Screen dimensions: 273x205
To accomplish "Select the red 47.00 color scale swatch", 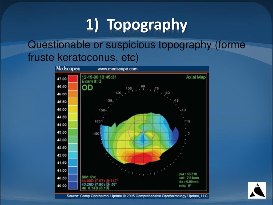I will (x=73, y=79).
